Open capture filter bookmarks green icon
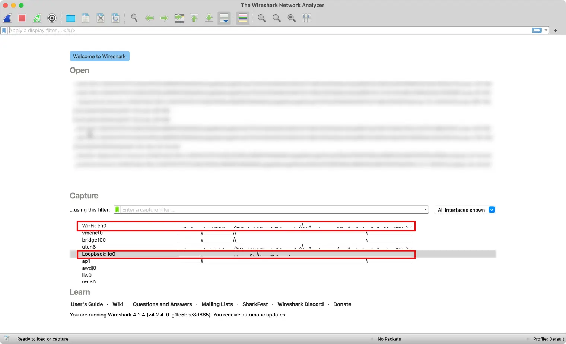Viewport: 566px width, 344px height. [x=117, y=210]
